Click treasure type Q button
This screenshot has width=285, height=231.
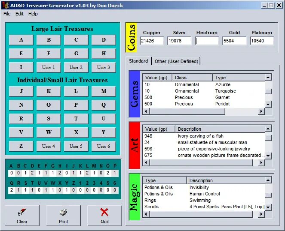[x=104, y=105]
